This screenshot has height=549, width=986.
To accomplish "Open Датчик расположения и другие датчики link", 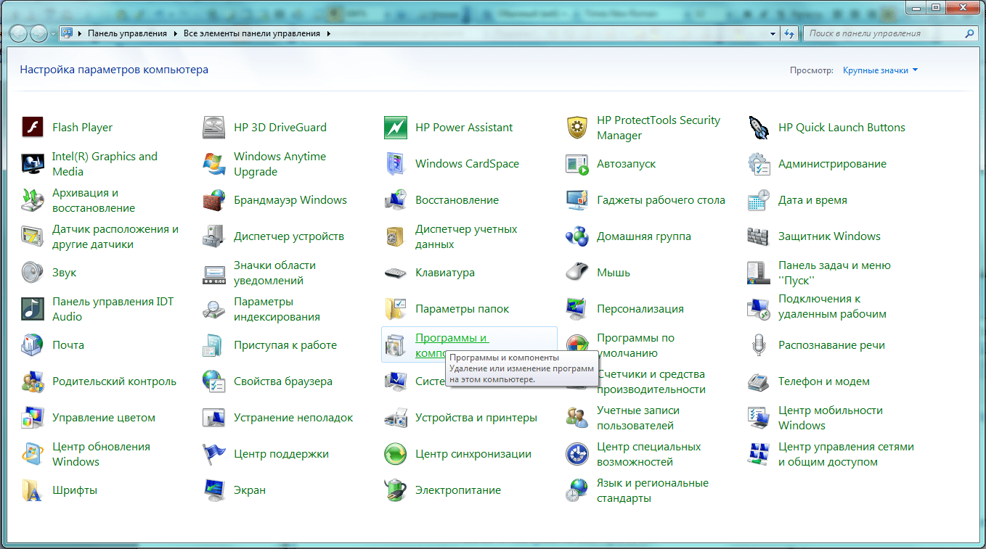I will pos(115,236).
